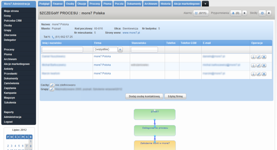Click the Edytuj firmę button

click(175, 97)
